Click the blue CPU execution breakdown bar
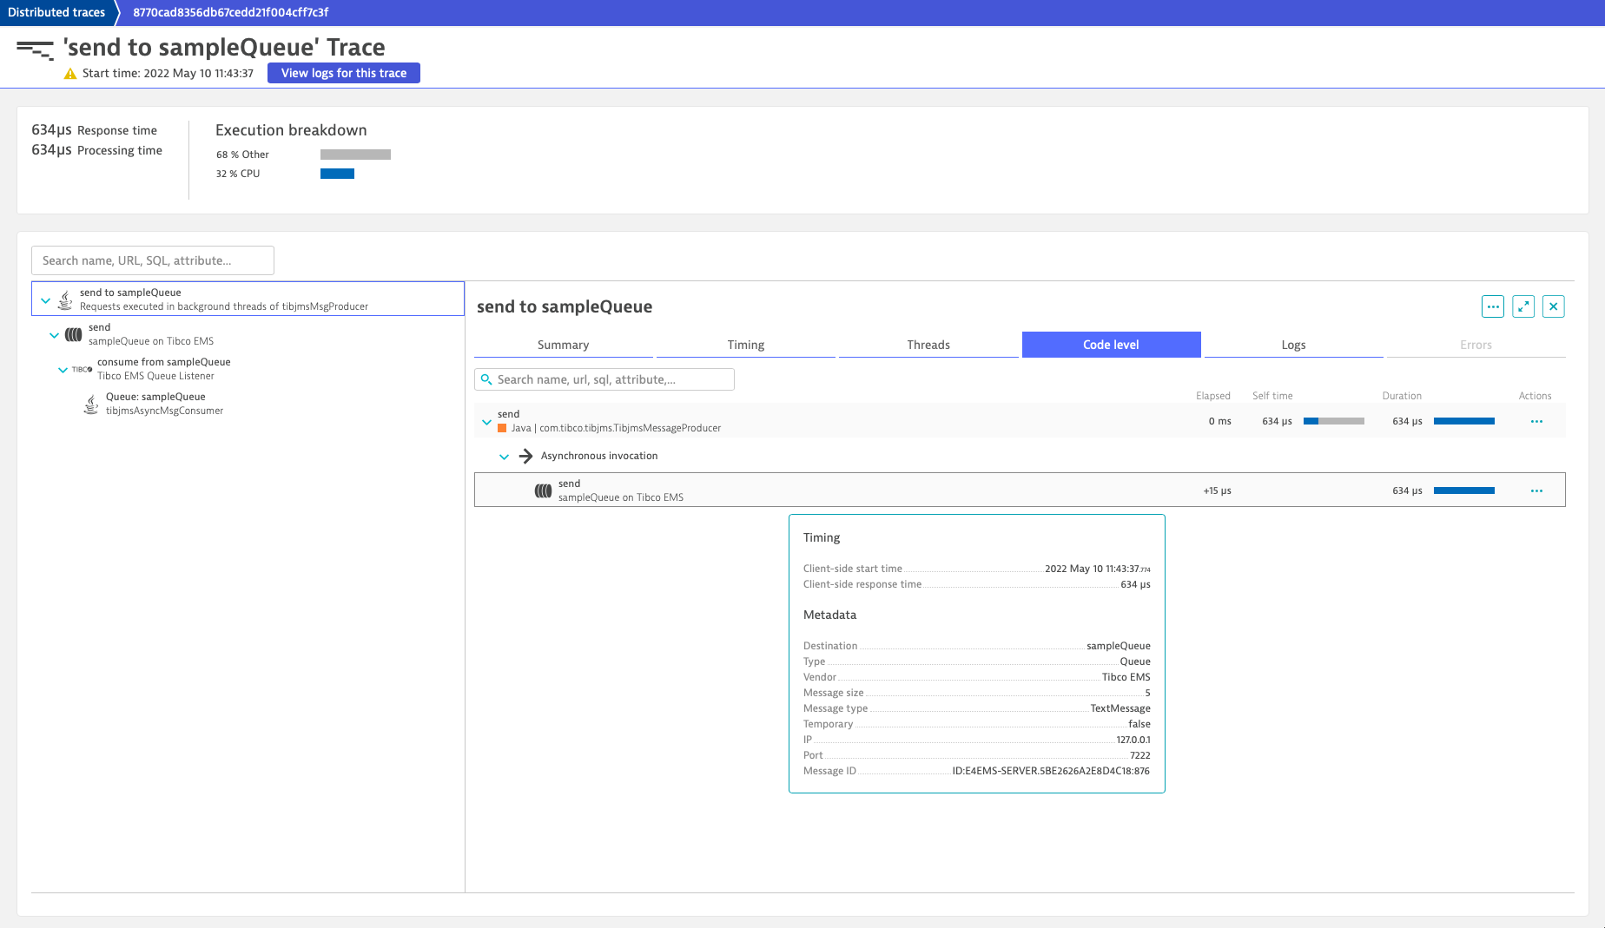This screenshot has width=1605, height=928. pyautogui.click(x=337, y=174)
